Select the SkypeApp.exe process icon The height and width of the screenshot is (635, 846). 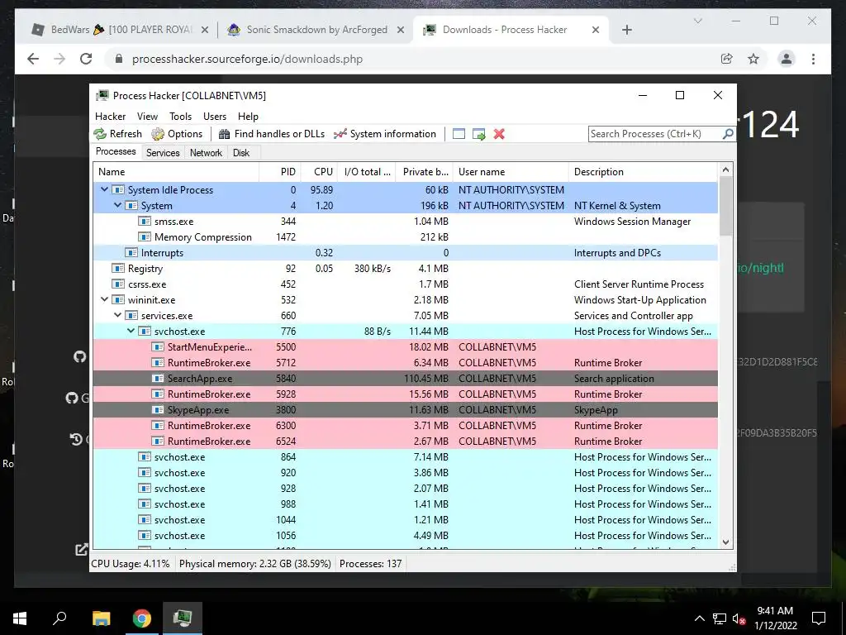click(x=158, y=409)
